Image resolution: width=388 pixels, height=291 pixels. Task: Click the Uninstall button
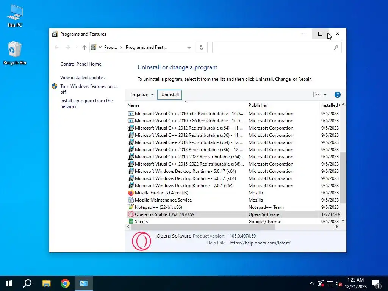170,95
